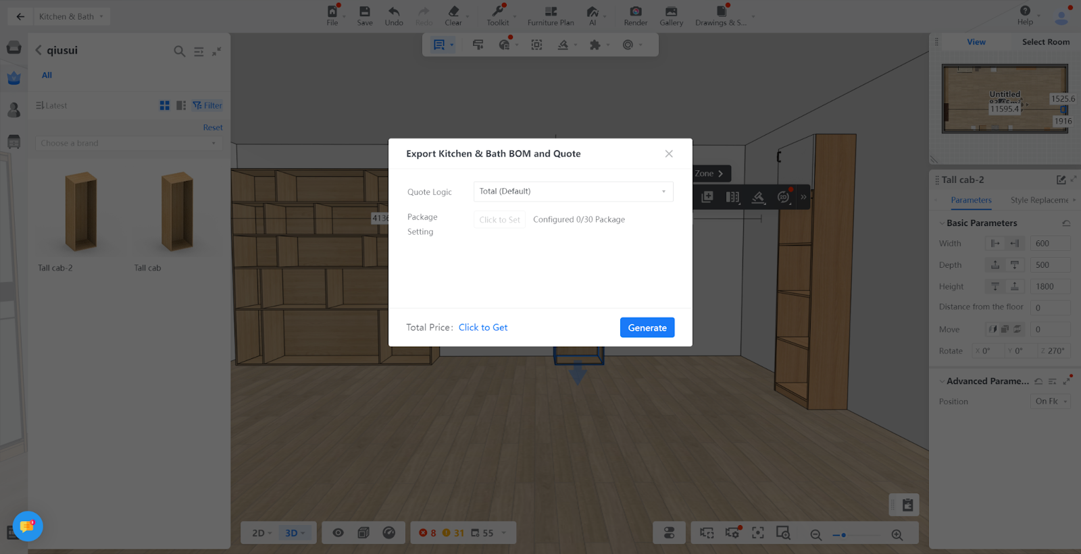Viewport: 1081px width, 554px height.
Task: Click the Save icon
Action: pos(365,12)
